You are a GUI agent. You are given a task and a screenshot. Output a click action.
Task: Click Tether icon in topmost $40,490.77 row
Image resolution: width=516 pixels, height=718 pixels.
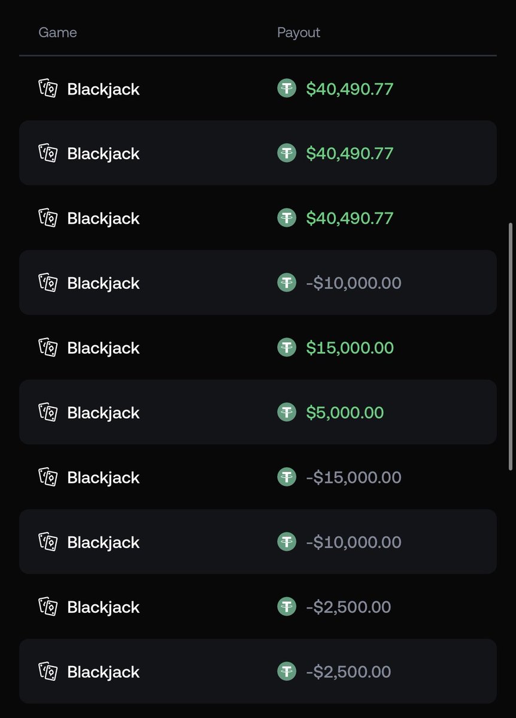click(x=287, y=89)
